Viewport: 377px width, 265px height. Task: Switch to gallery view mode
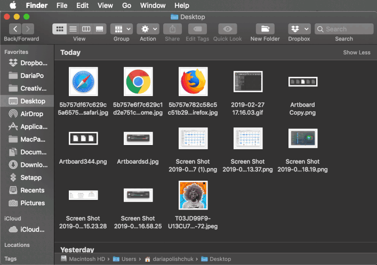(100, 29)
